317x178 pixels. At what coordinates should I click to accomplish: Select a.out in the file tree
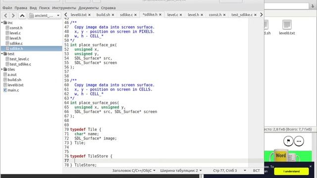click(12, 75)
